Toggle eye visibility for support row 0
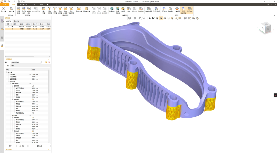This screenshot has height=155, width=277. pyautogui.click(x=12, y=27)
